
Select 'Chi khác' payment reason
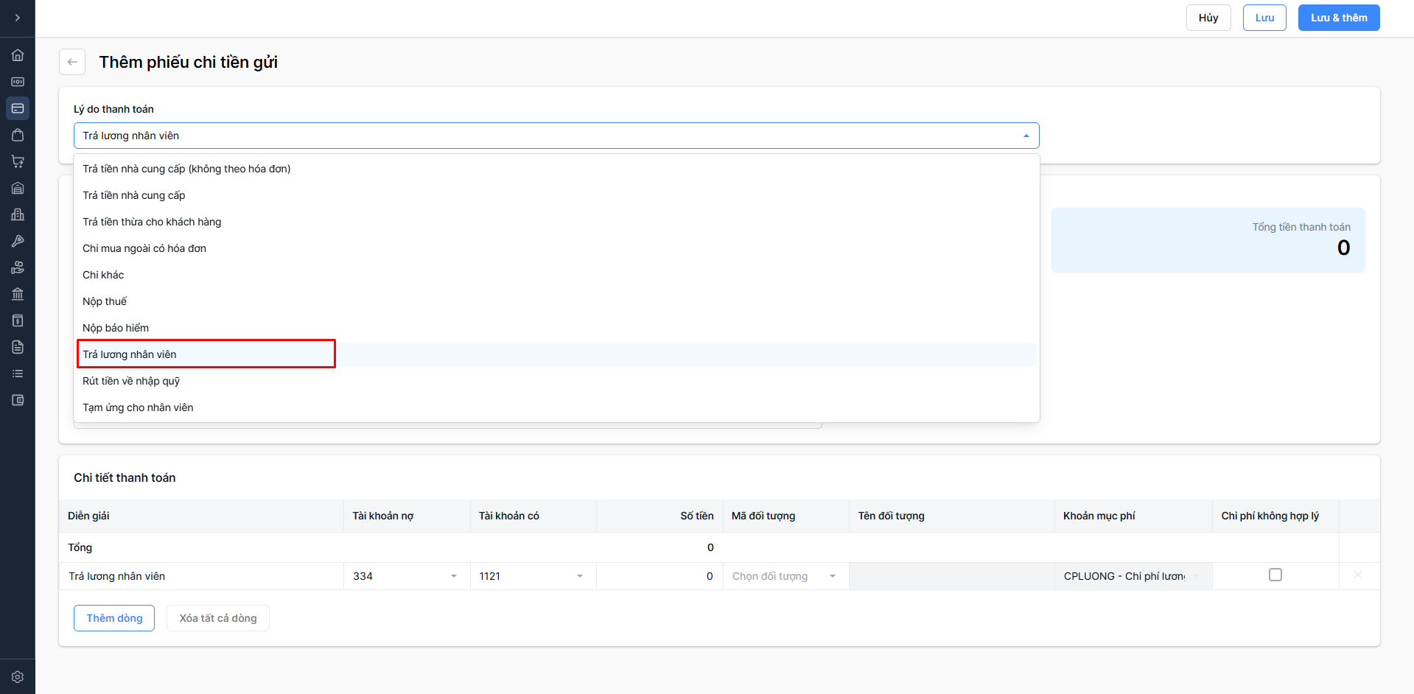[x=103, y=275]
